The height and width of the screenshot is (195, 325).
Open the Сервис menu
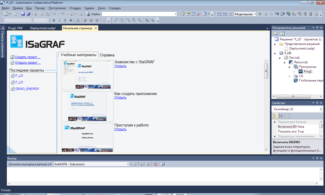[x=89, y=8]
